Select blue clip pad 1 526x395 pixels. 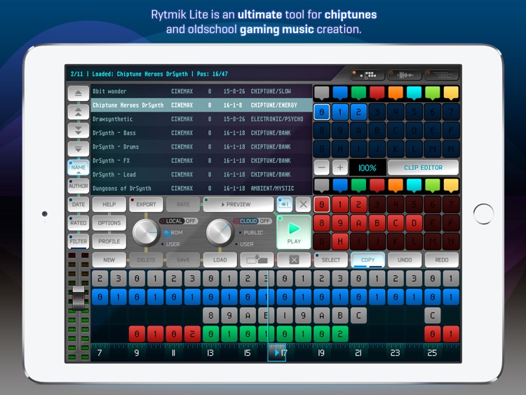click(340, 112)
